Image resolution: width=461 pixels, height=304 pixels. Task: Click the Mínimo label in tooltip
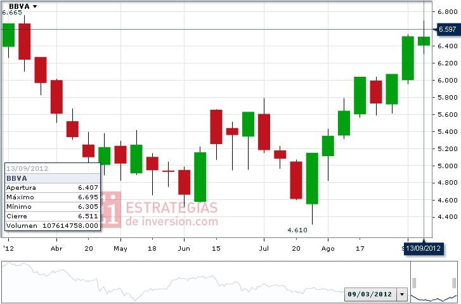click(19, 207)
